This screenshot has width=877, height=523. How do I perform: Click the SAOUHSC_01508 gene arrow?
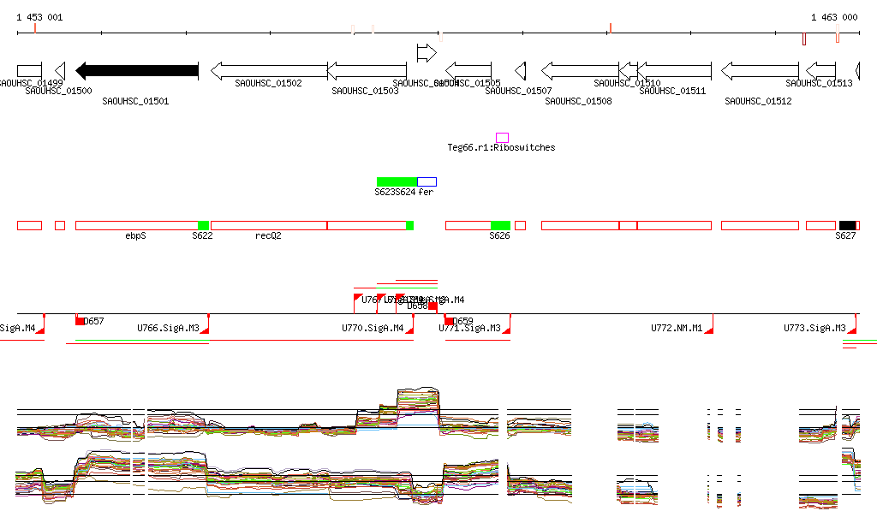(x=580, y=70)
